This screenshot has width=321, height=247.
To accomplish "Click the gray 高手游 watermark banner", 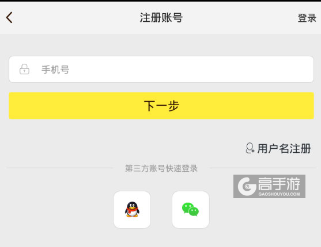I will coord(269,186).
